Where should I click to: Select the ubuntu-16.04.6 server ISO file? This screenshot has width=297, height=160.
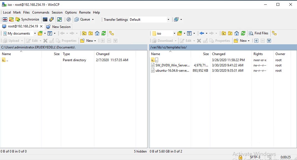tap(172, 71)
